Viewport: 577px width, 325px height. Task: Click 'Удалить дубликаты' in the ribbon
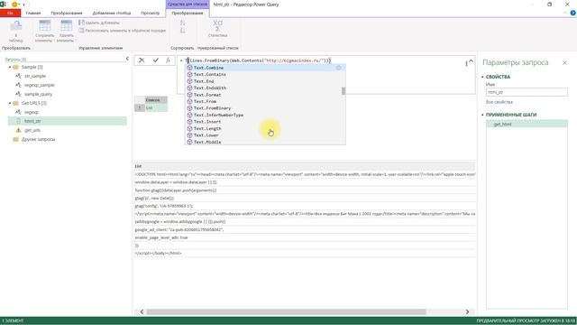[x=99, y=23]
